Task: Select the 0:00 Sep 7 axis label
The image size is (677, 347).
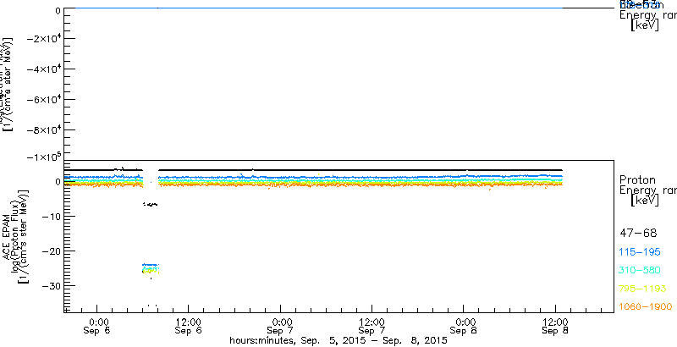Action: pos(280,327)
